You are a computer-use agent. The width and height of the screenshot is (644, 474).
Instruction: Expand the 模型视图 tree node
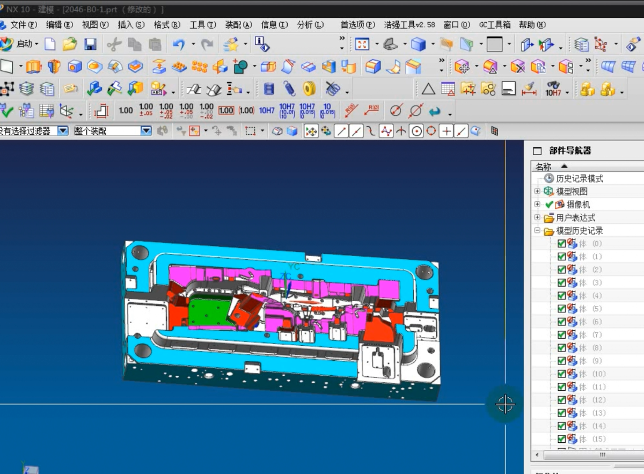537,191
